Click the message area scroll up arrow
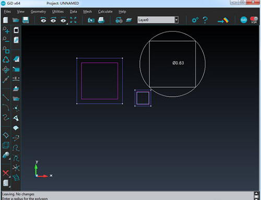The height and width of the screenshot is (200, 261). tap(256, 193)
